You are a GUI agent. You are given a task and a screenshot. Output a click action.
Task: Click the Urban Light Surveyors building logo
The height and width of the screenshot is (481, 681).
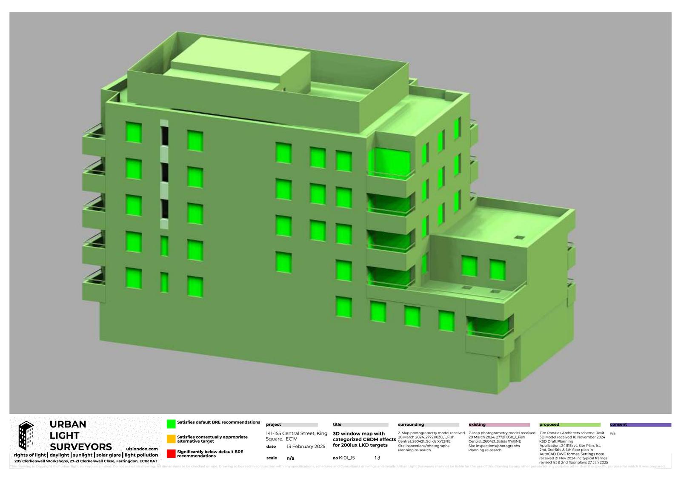tap(26, 436)
